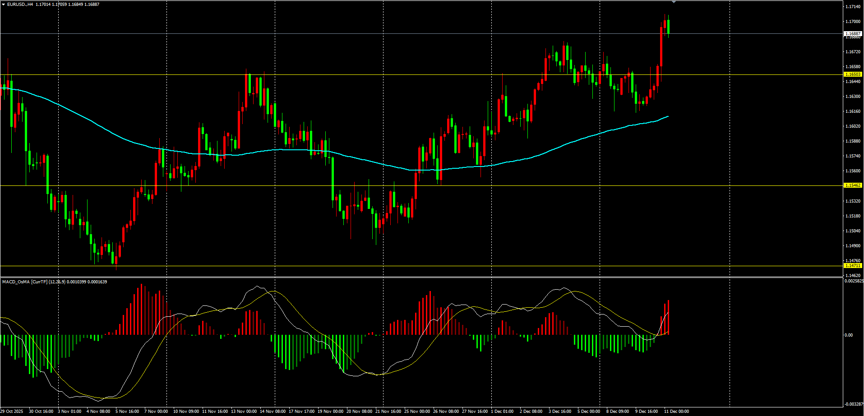
Task: Select the yellow 1.14711 price level tag
Action: point(852,266)
